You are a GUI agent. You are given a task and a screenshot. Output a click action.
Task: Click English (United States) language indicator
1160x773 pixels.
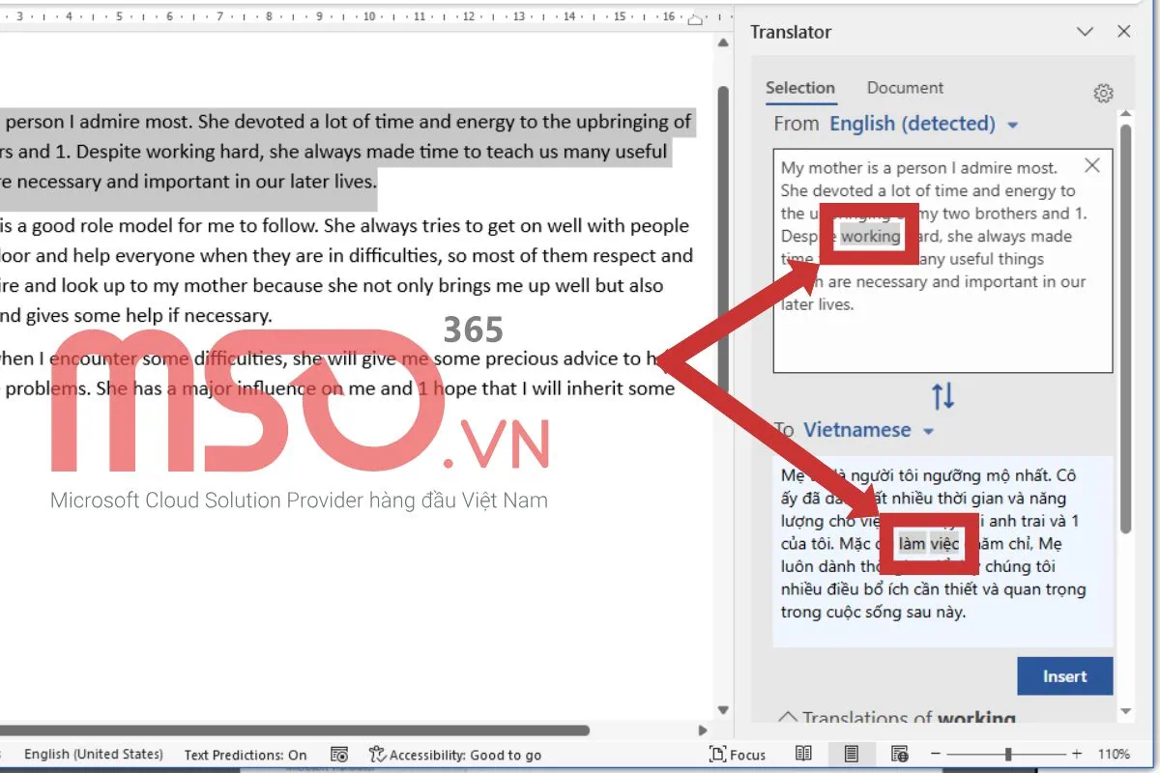pyautogui.click(x=94, y=755)
